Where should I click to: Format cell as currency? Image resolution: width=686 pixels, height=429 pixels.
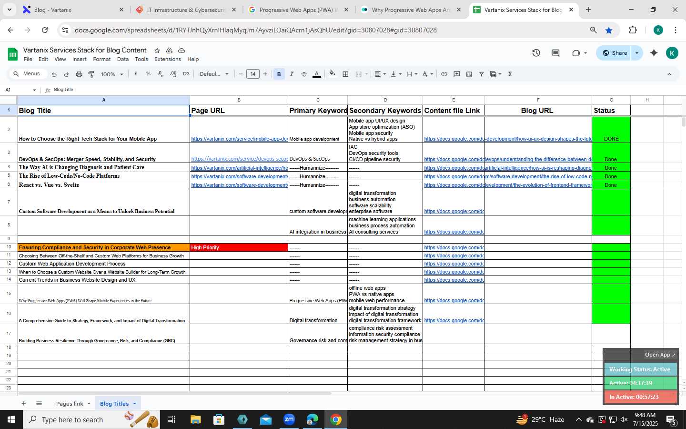(136, 74)
